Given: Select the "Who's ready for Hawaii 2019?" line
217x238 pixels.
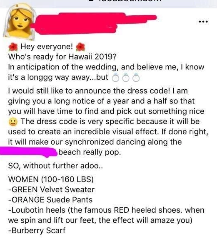Looking at the screenshot, I should [62, 57].
